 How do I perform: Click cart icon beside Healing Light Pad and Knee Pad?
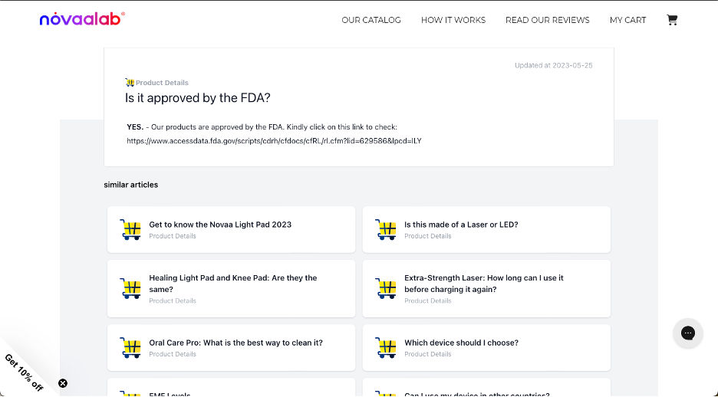tap(130, 289)
